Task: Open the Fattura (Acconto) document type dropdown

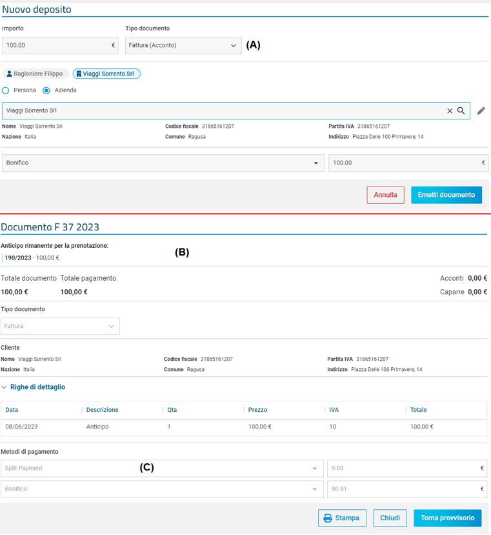Action: [x=183, y=46]
